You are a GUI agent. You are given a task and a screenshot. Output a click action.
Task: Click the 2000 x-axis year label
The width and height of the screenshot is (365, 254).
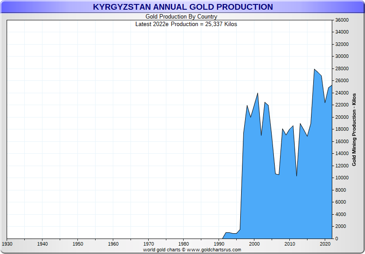coord(254,244)
